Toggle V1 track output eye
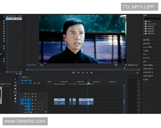 point(35,100)
